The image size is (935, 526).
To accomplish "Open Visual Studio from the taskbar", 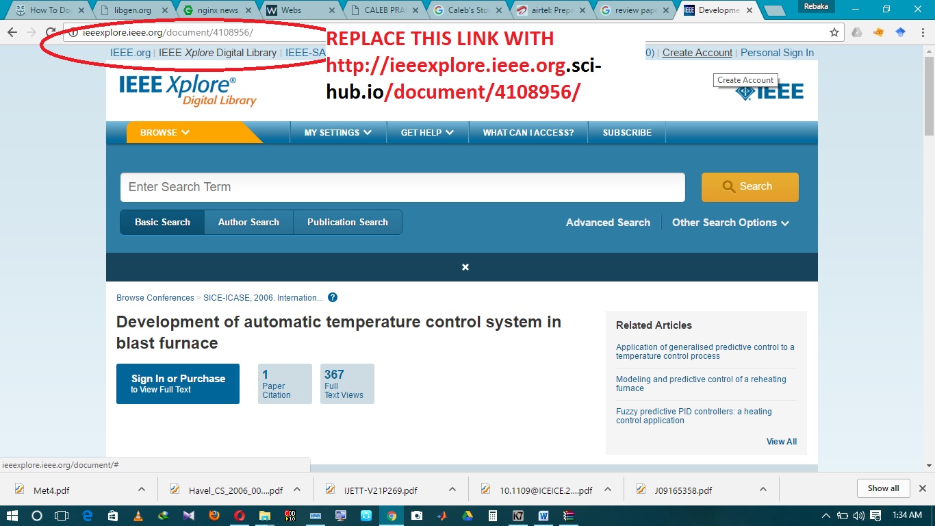I will pos(189,516).
